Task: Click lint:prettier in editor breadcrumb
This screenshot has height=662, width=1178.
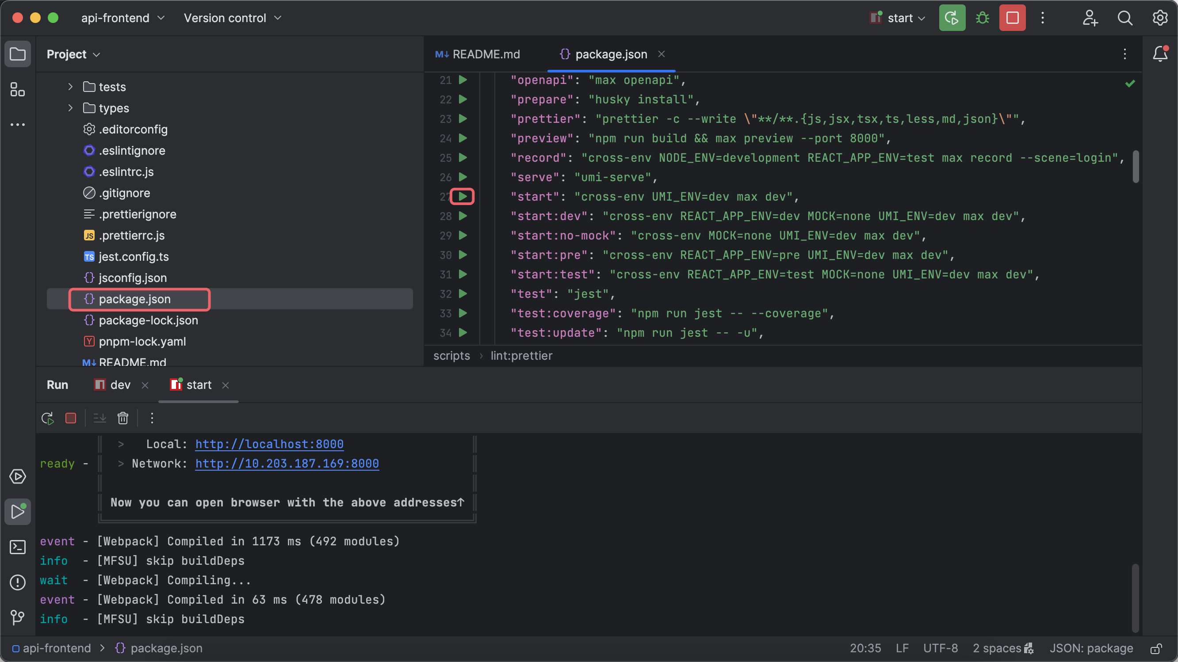Action: pos(521,355)
